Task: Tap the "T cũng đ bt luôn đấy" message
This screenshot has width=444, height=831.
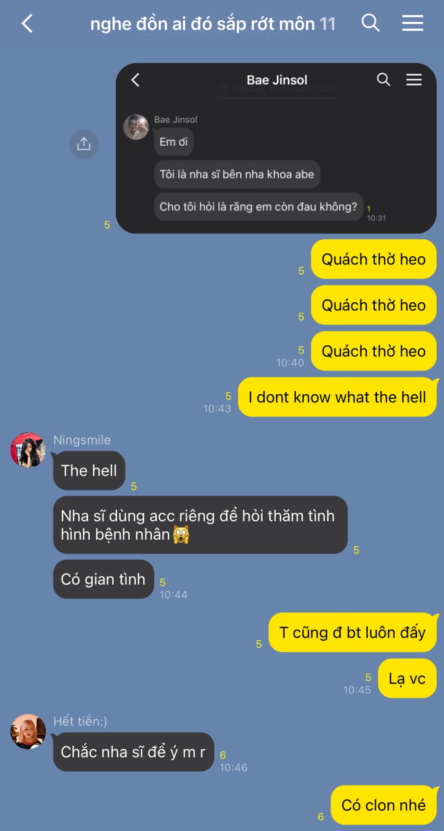Action: click(x=353, y=632)
